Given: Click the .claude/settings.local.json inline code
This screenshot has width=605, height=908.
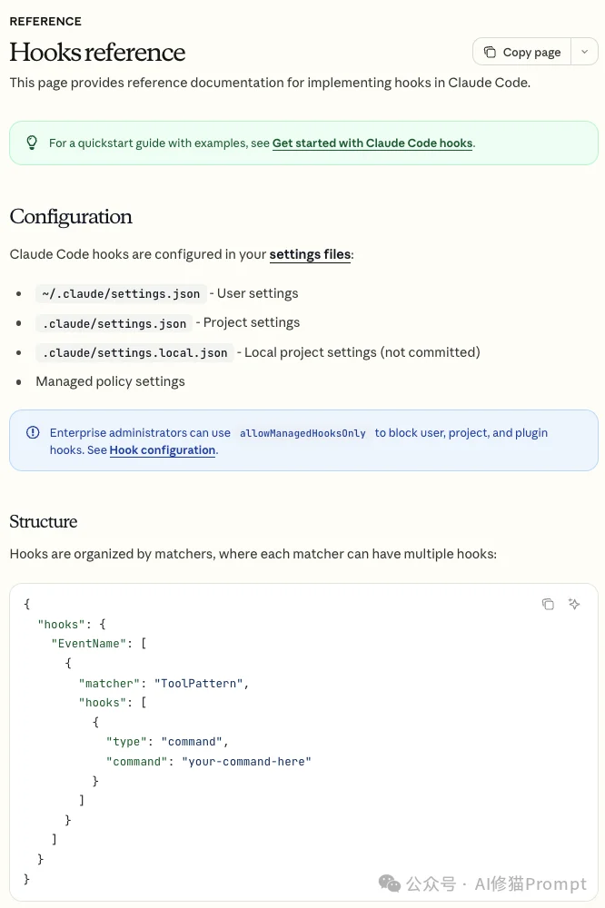Looking at the screenshot, I should point(134,352).
